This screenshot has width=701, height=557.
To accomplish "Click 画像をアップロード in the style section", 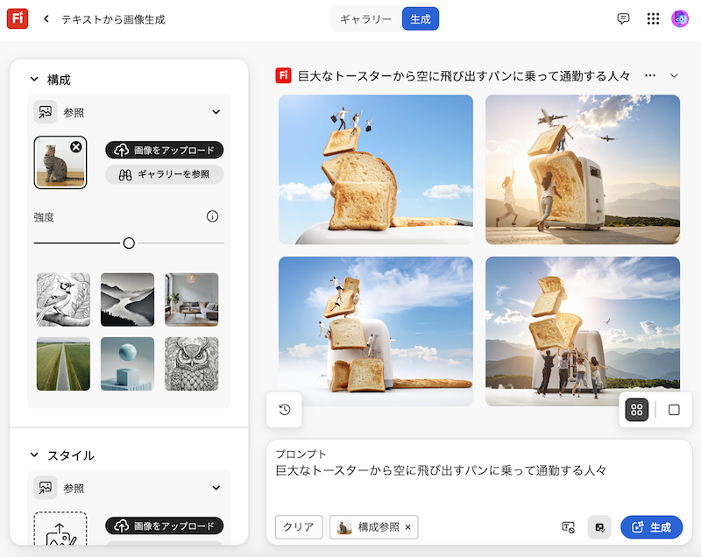I will click(165, 525).
